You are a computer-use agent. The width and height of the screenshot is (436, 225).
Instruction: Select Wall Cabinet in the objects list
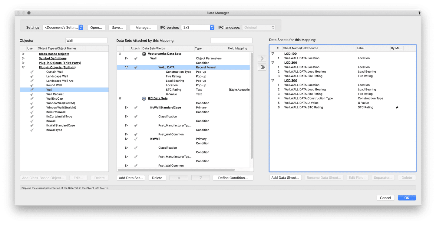click(x=55, y=94)
